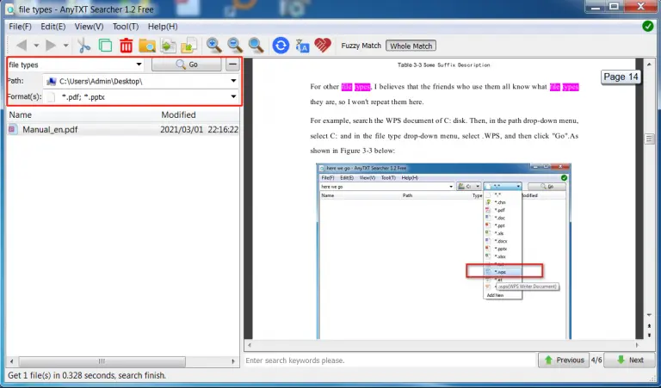661x388 pixels.
Task: Go forward with the right arrow
Action: click(x=51, y=45)
